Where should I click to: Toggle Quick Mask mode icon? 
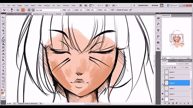pyautogui.click(x=3, y=98)
